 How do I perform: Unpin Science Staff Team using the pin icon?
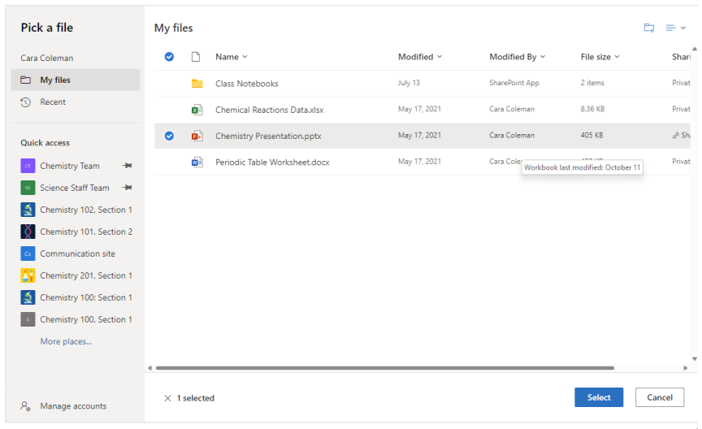[127, 188]
